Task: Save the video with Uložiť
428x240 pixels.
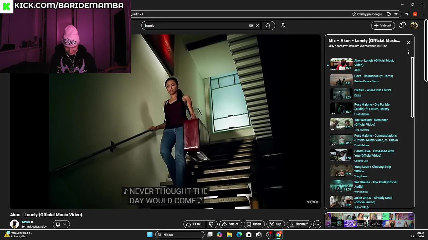Action: [x=254, y=224]
